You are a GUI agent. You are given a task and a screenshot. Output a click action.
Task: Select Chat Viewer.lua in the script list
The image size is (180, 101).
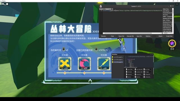tap(167, 28)
